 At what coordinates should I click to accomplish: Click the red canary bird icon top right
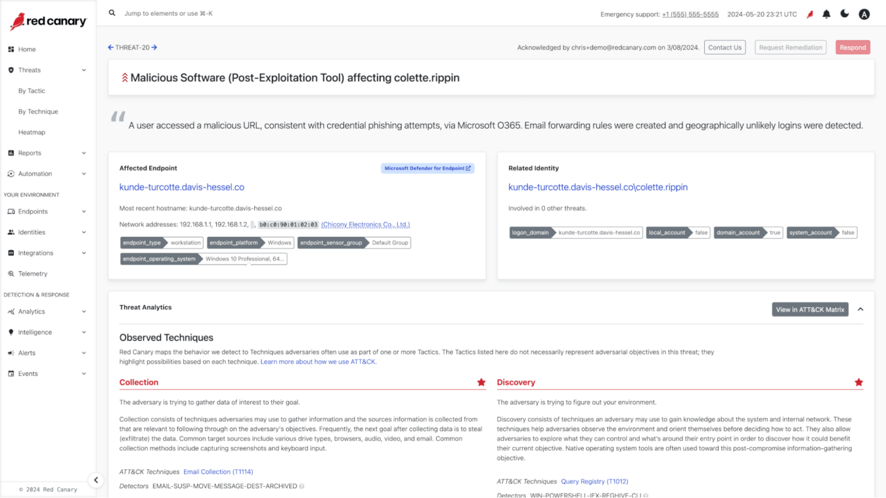[x=809, y=14]
